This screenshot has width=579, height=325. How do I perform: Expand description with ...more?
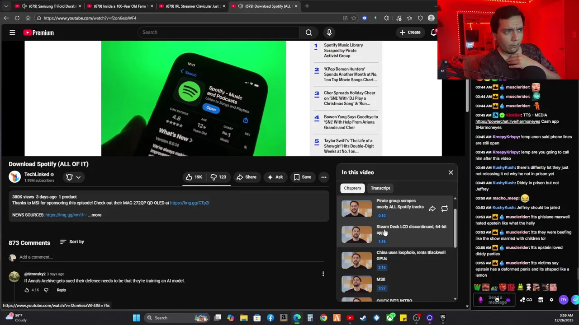tap(95, 215)
